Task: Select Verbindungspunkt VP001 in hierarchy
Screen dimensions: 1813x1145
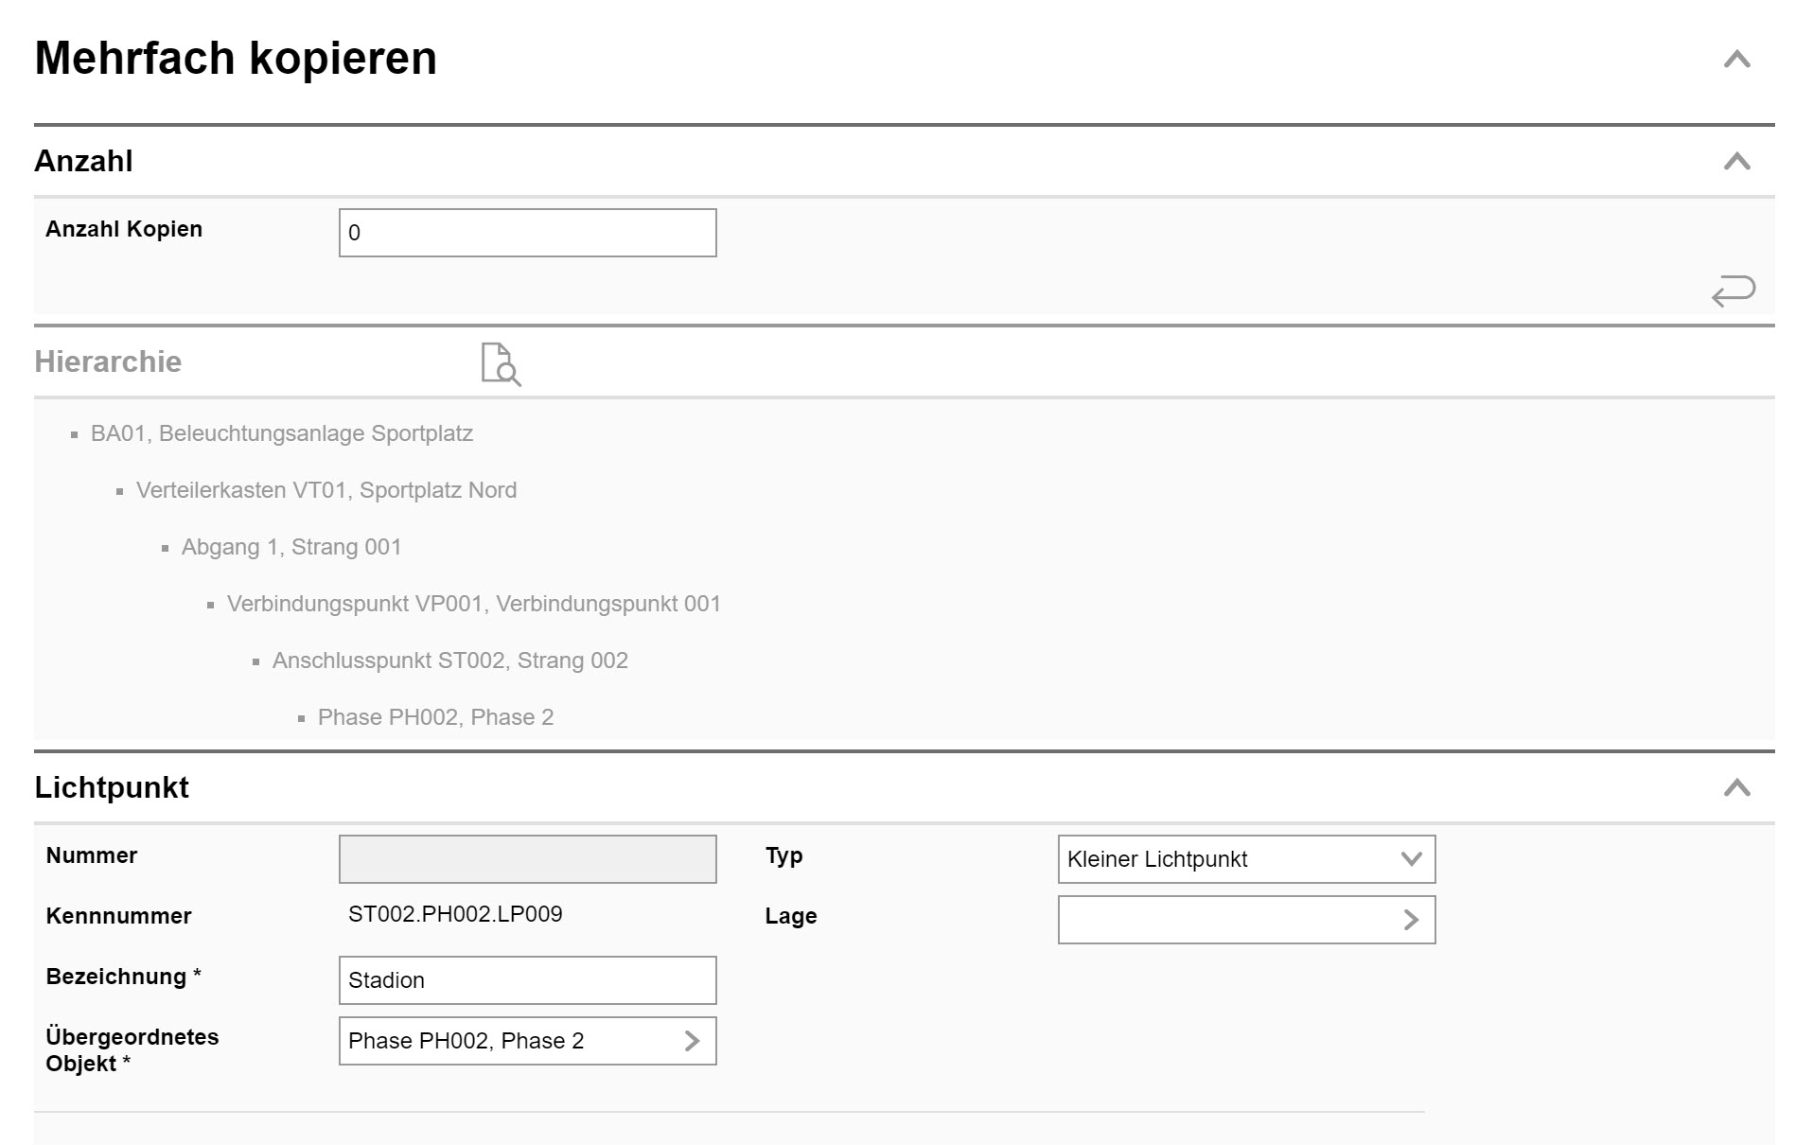Action: click(474, 603)
